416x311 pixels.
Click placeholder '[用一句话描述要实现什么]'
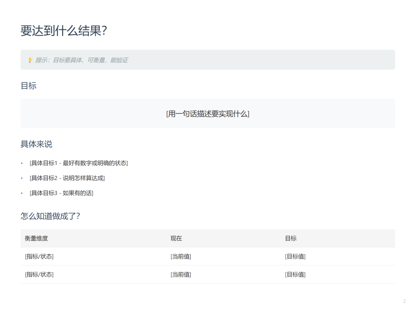[x=208, y=114]
